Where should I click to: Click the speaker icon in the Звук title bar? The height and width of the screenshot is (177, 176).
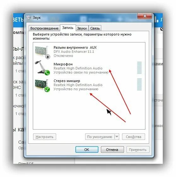[x=28, y=18]
